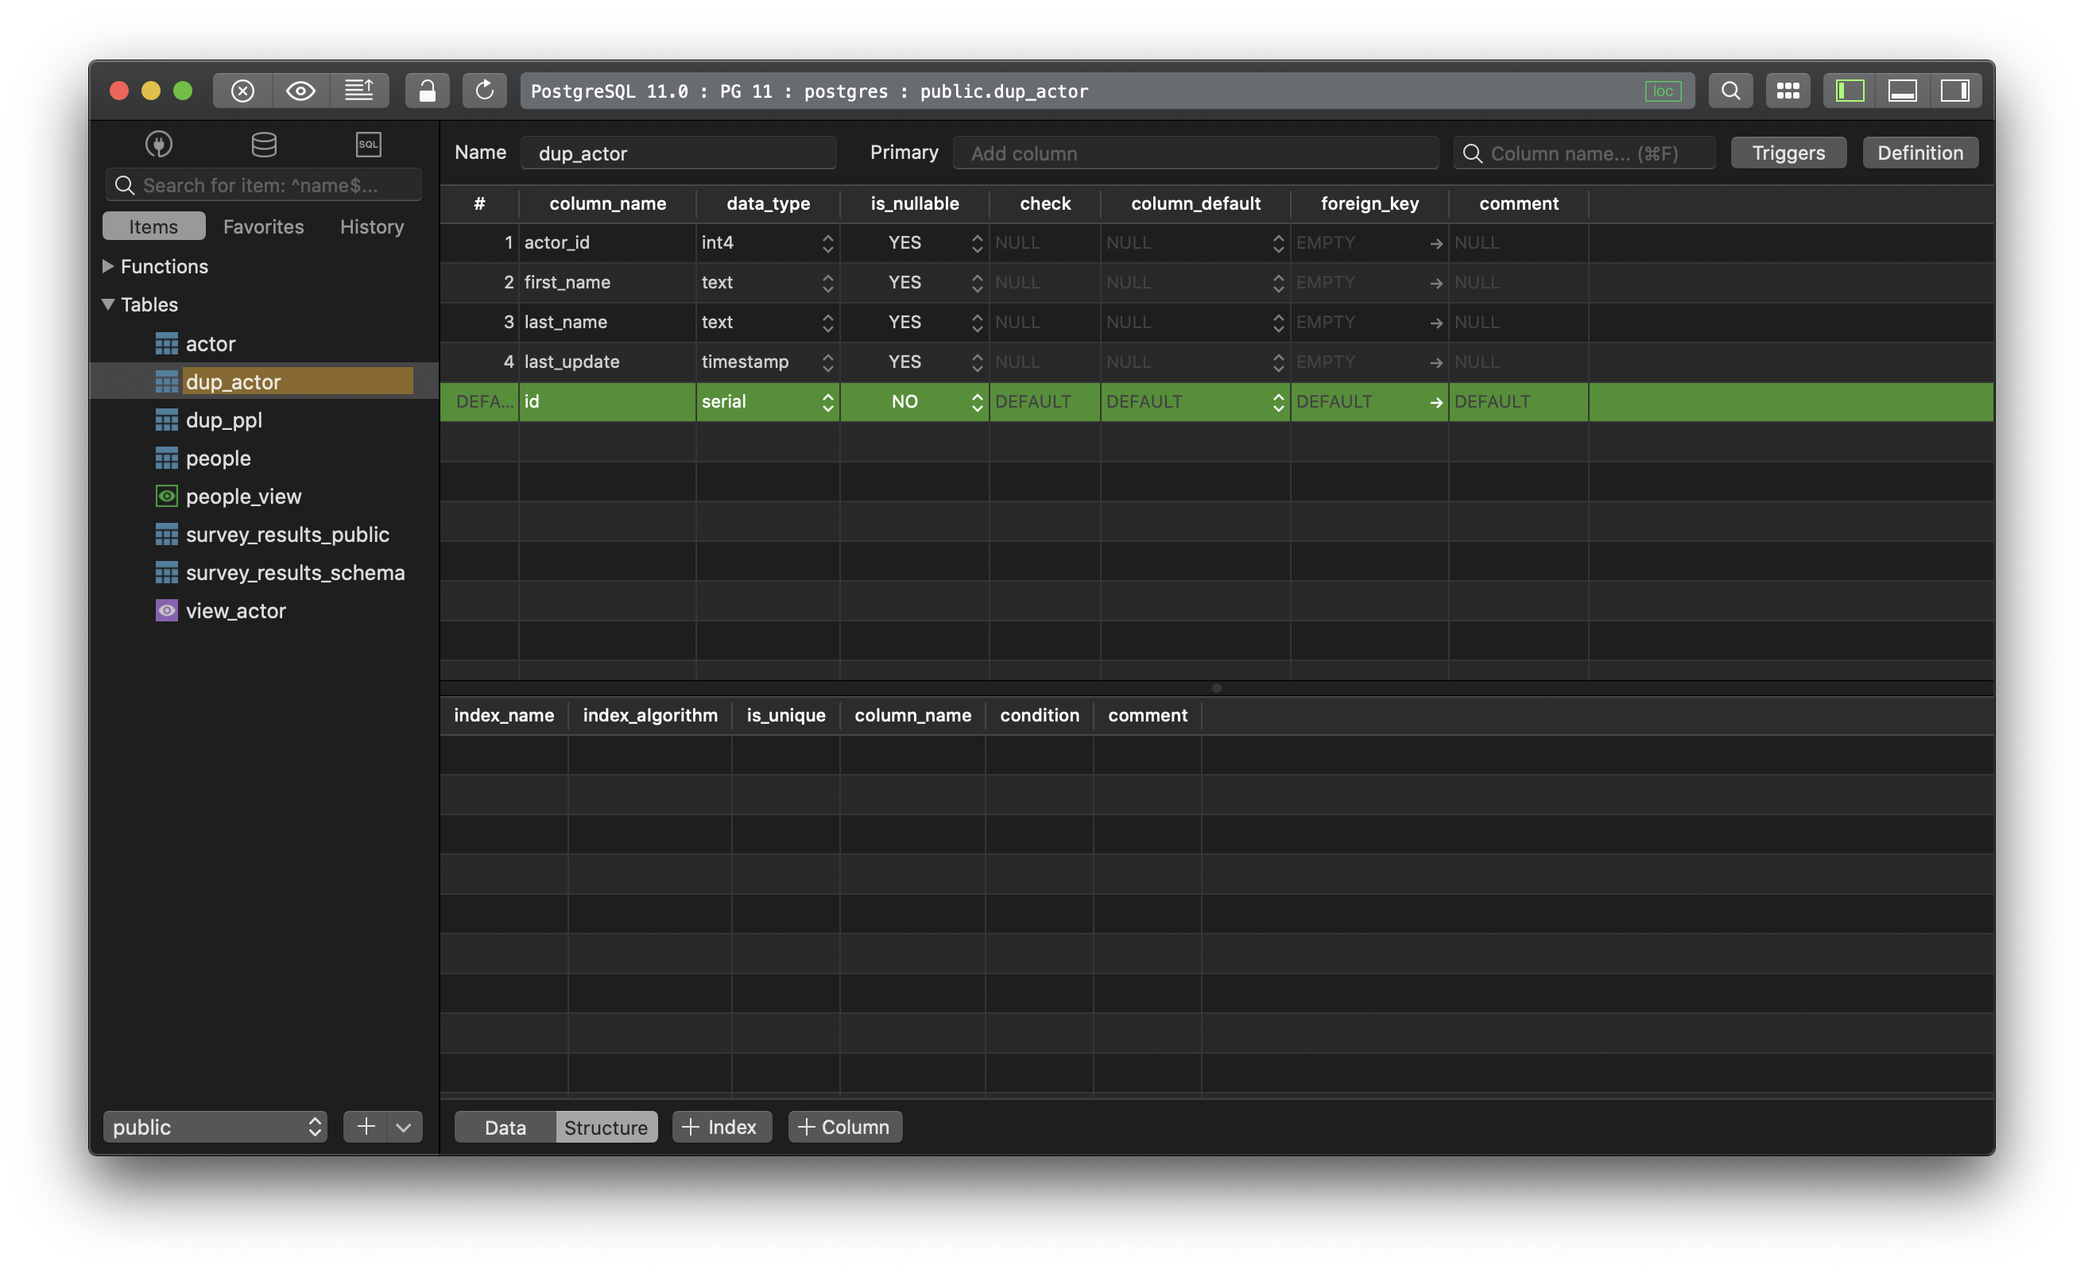Click the refresh icon in the toolbar
Screen dimensions: 2084x1273
click(485, 91)
